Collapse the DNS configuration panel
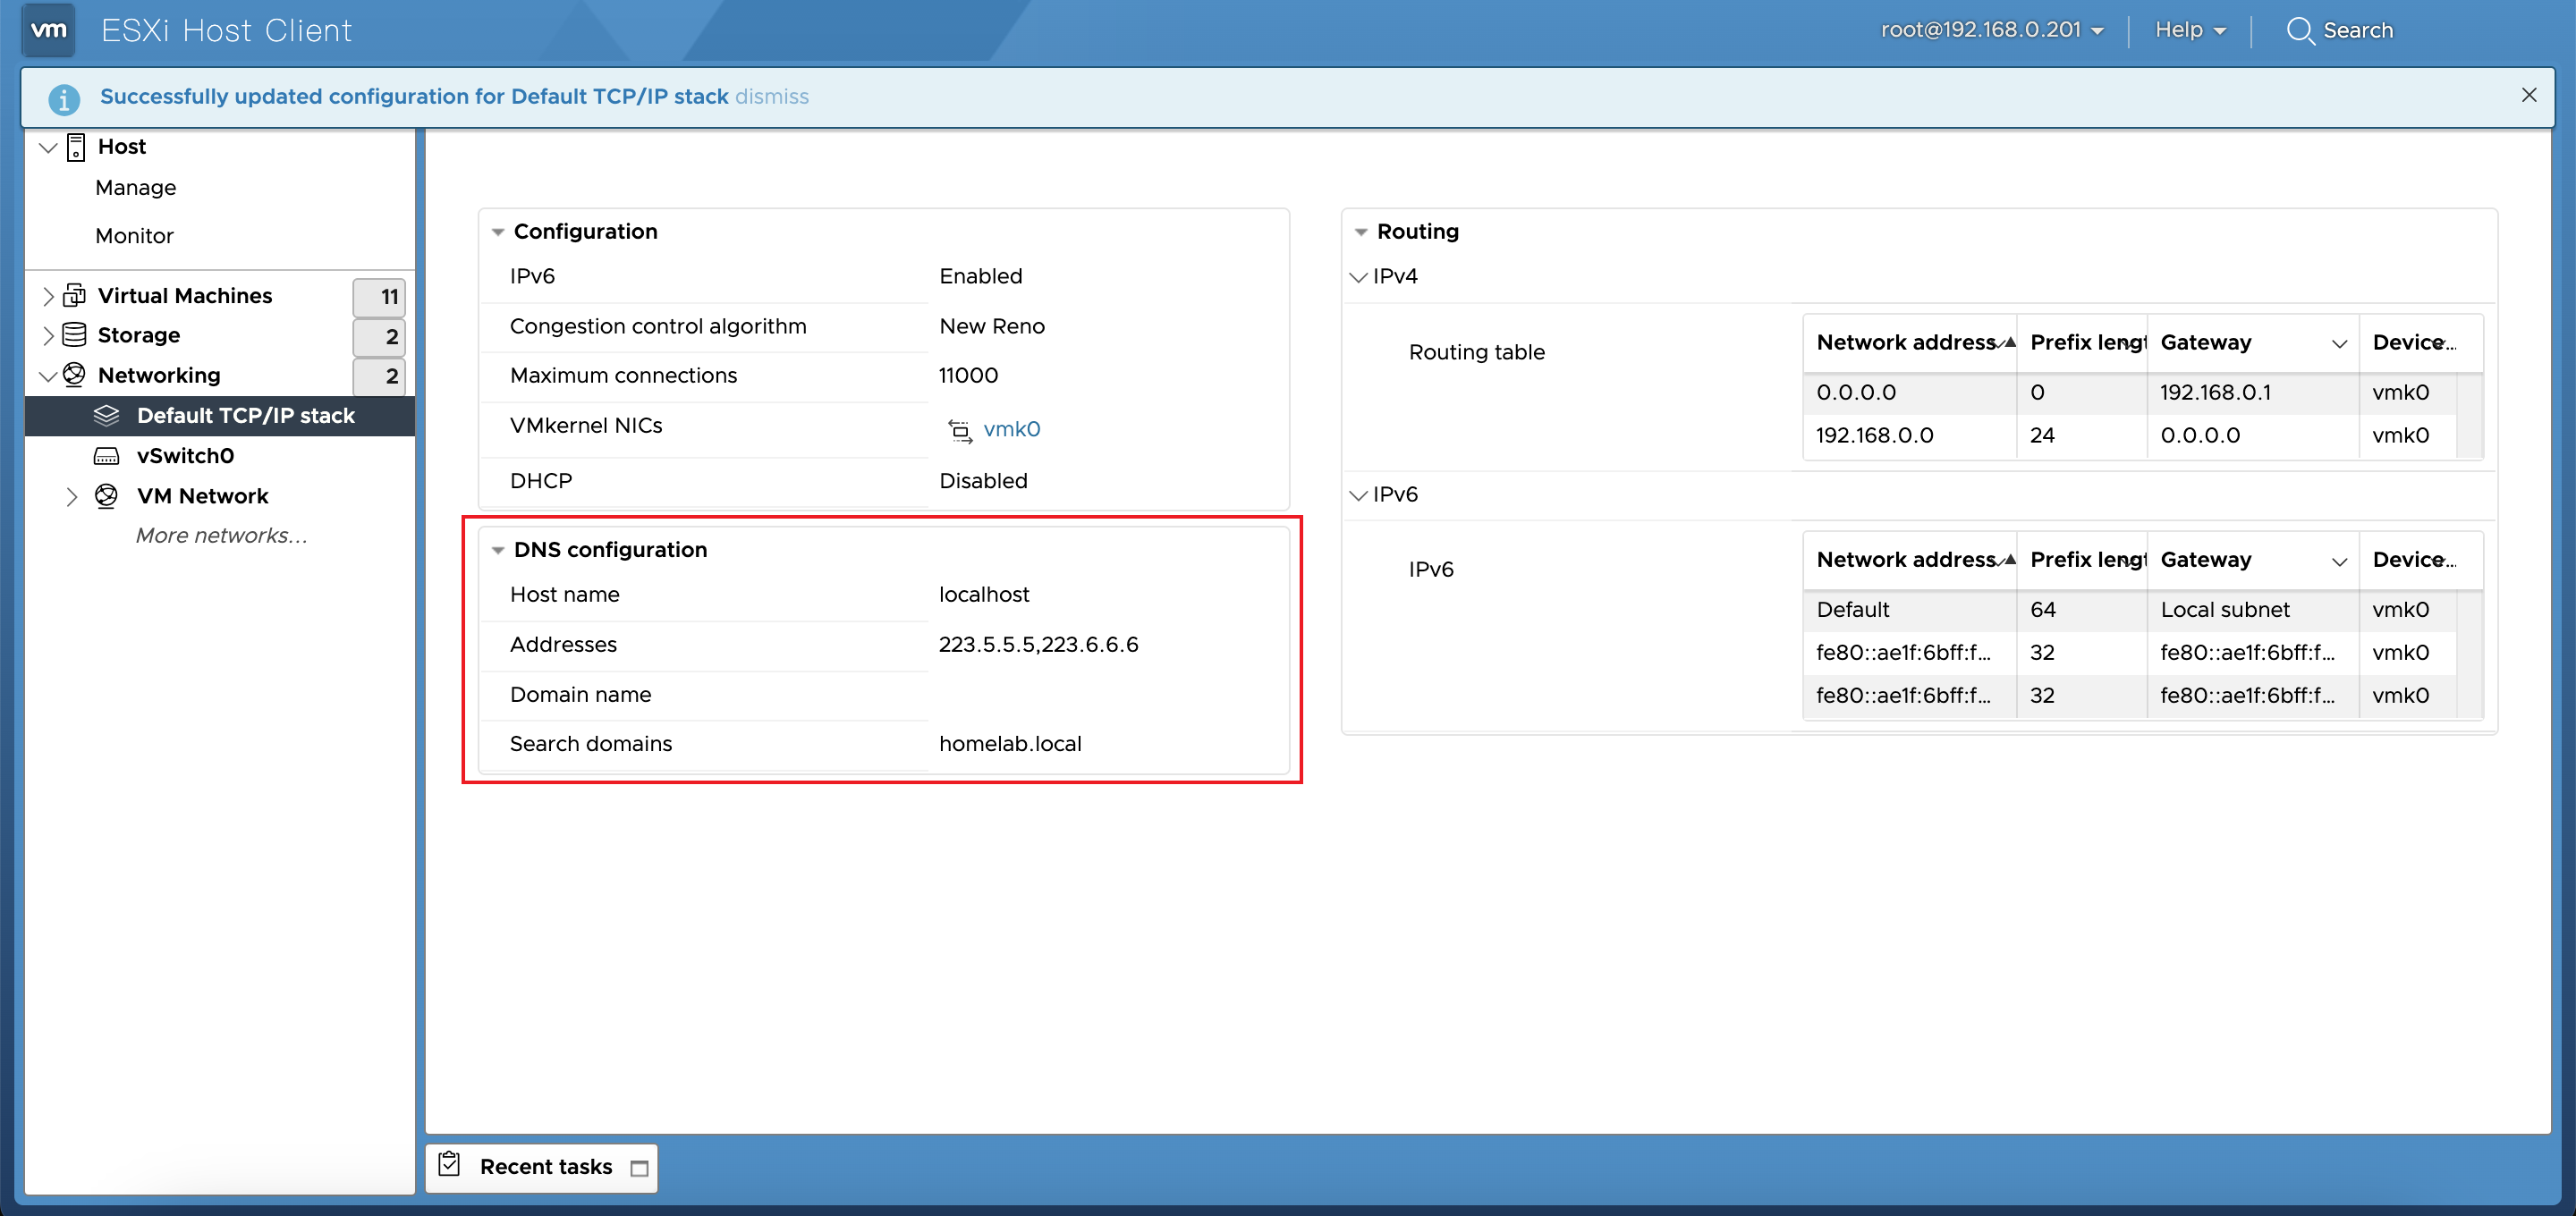 point(498,550)
